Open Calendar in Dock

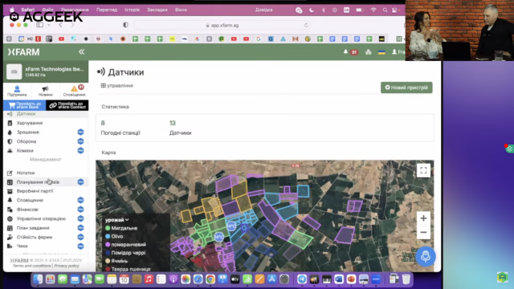(124, 279)
